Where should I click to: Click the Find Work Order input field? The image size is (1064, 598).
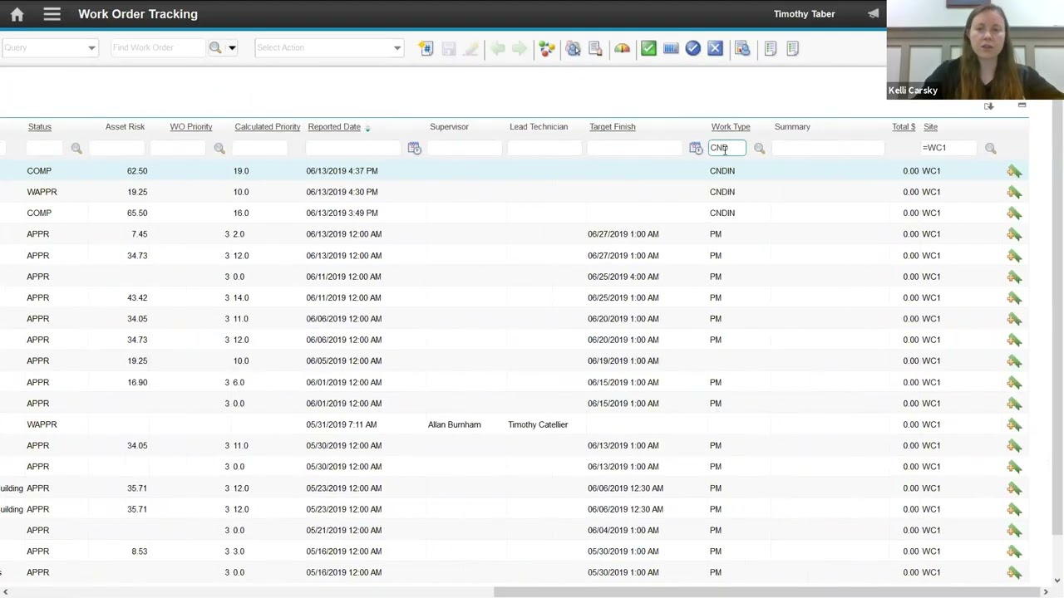tap(156, 47)
